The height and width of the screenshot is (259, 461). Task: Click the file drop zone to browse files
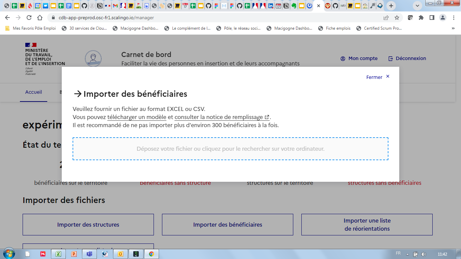[231, 148]
